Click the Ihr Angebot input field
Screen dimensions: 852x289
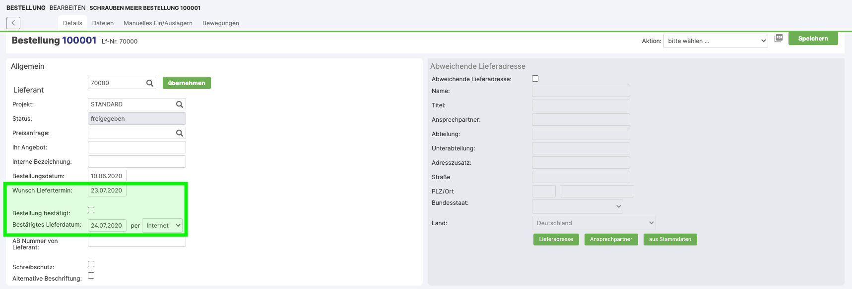pos(136,147)
